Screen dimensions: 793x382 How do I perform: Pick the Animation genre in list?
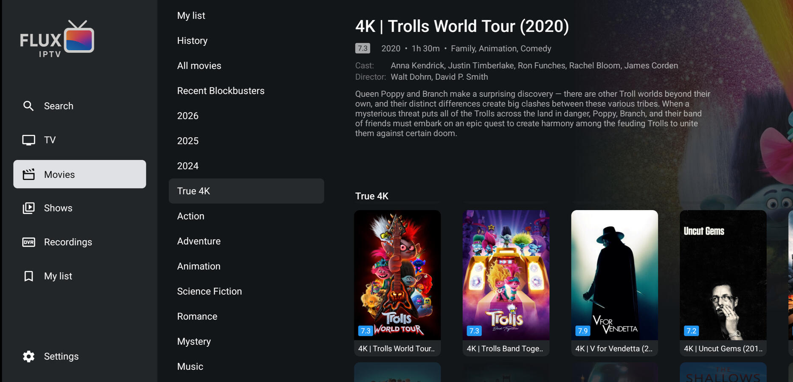pyautogui.click(x=199, y=267)
